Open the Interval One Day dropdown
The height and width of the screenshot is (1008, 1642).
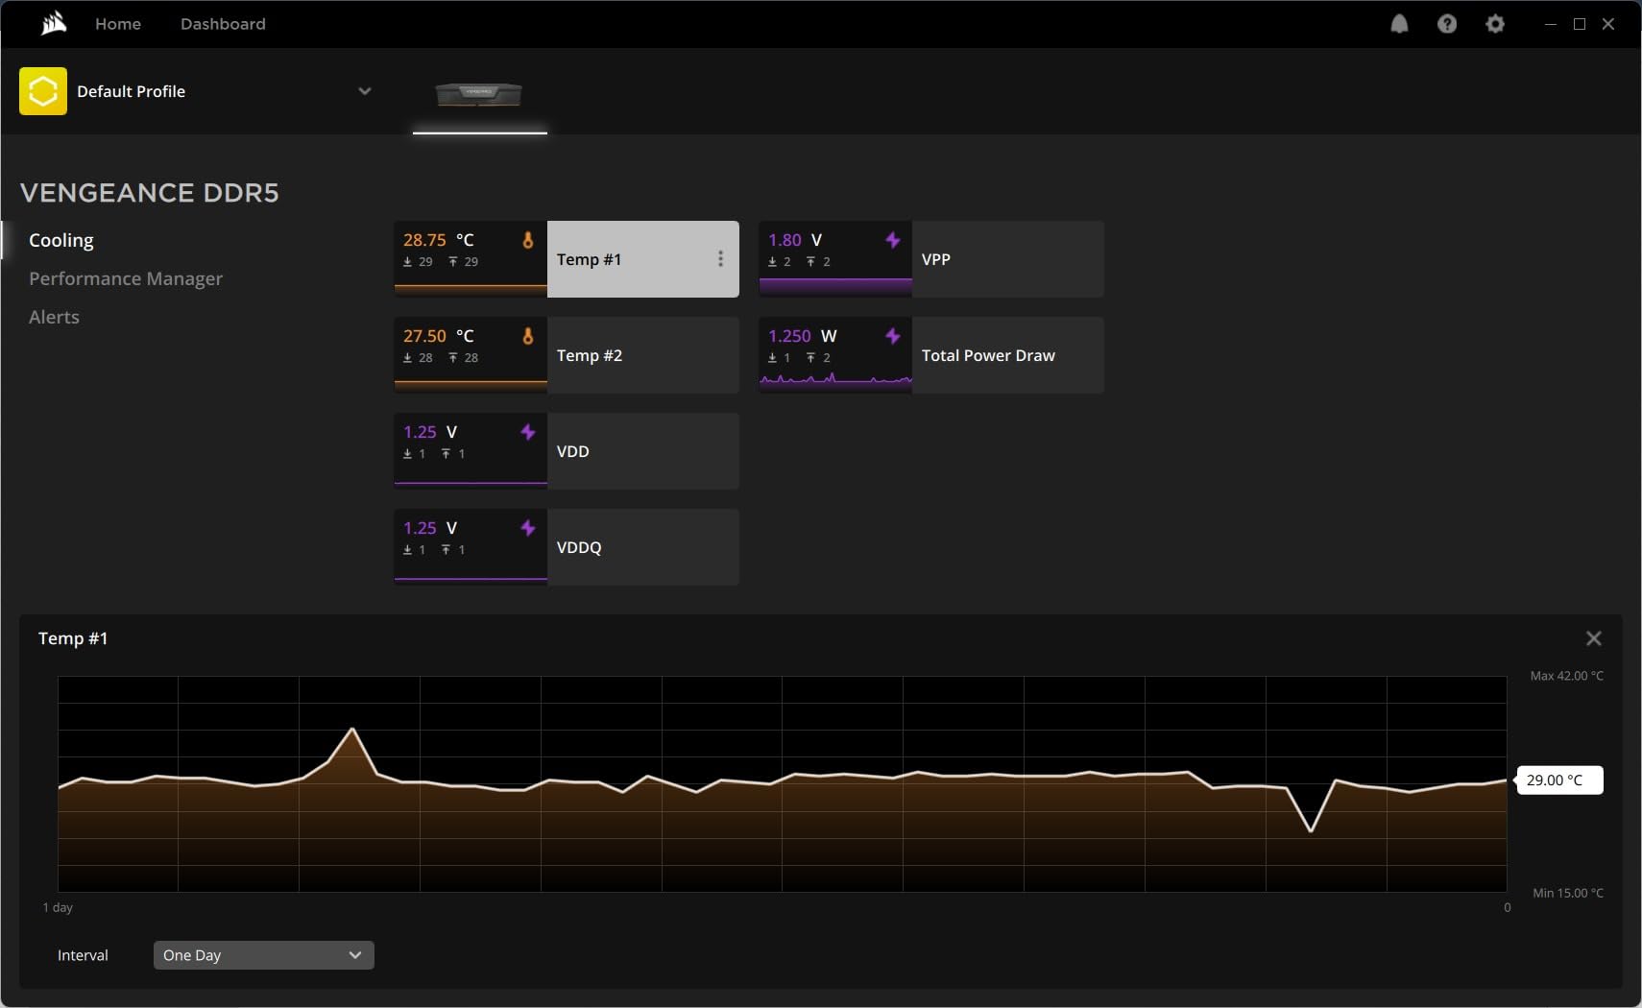(x=264, y=955)
